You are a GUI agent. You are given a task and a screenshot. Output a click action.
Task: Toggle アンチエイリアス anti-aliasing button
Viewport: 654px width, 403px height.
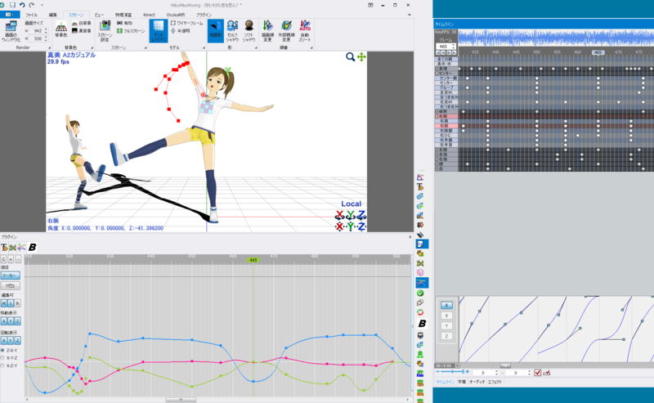coord(158,31)
